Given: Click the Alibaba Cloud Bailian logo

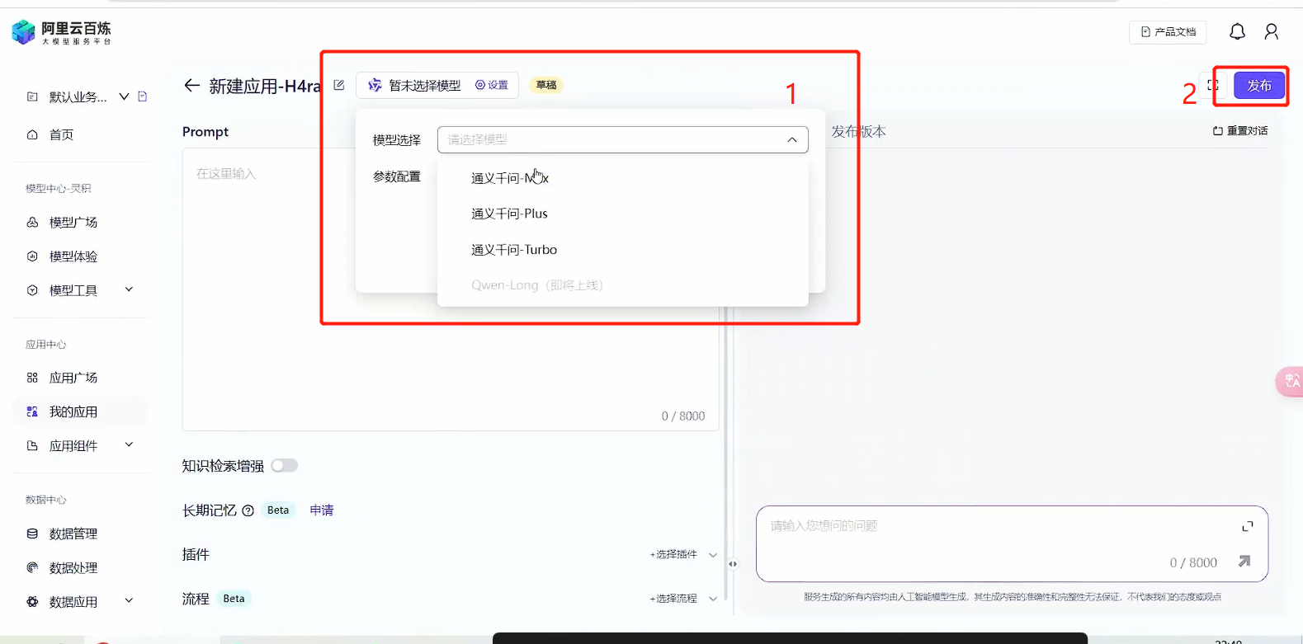Looking at the screenshot, I should (x=61, y=33).
